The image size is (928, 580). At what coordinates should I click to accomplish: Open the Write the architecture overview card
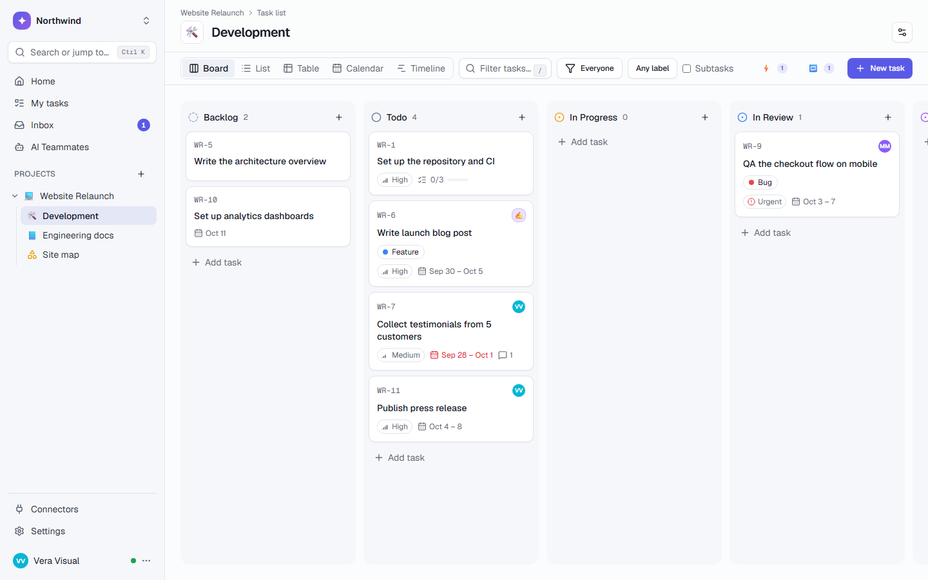point(268,157)
